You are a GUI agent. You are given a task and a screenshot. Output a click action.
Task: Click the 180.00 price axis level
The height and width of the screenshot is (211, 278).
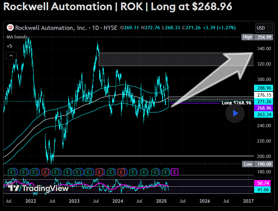(264, 172)
